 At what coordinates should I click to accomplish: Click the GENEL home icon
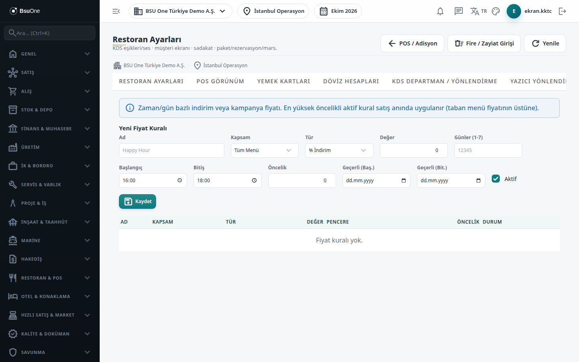pos(13,54)
